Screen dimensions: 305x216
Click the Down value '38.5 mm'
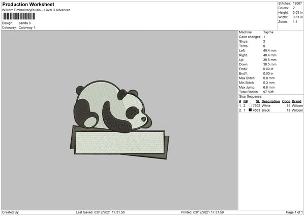[x=270, y=64]
